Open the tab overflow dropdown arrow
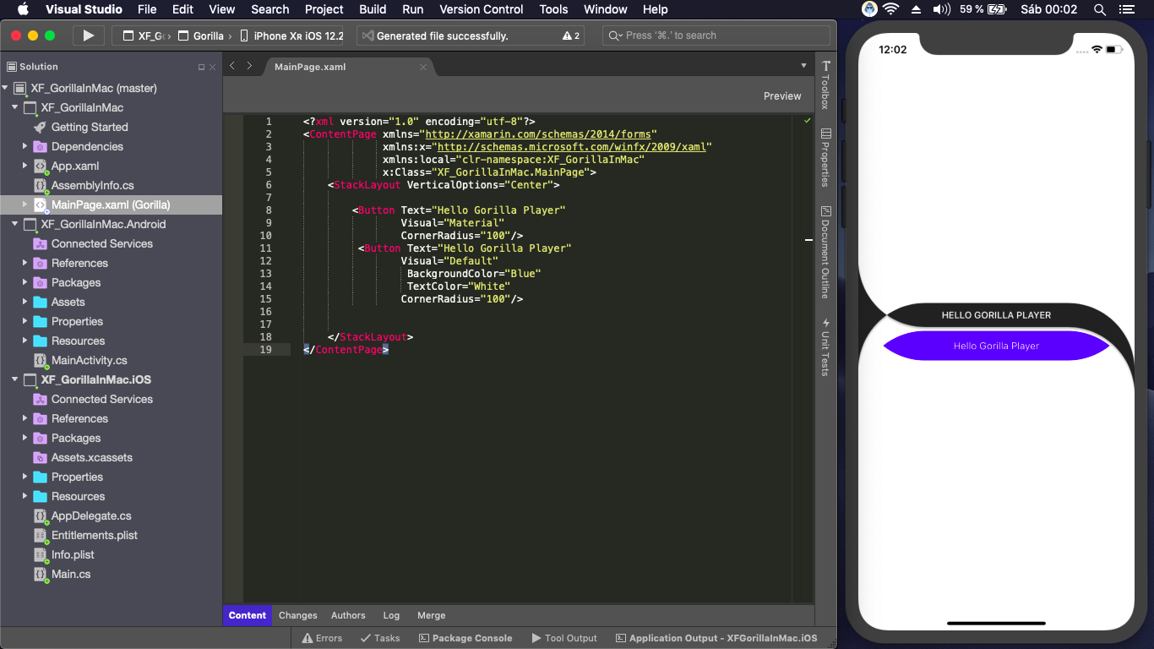1154x649 pixels. [803, 66]
